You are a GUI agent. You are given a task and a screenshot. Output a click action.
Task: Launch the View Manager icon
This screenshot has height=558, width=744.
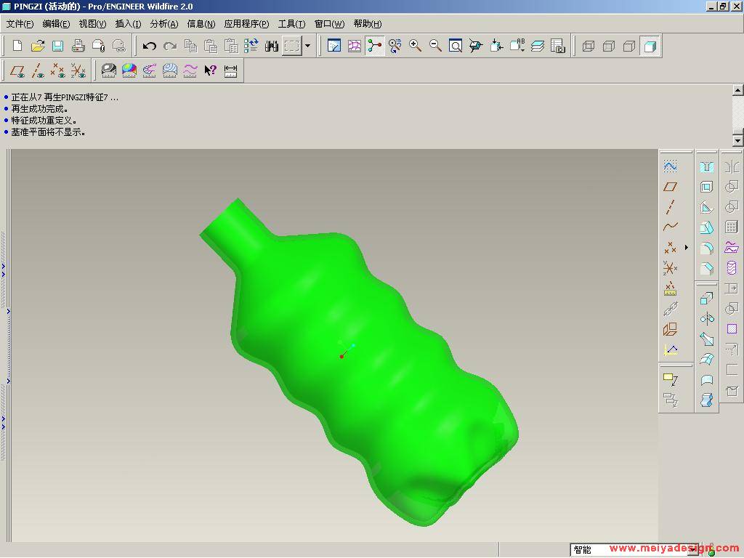558,46
